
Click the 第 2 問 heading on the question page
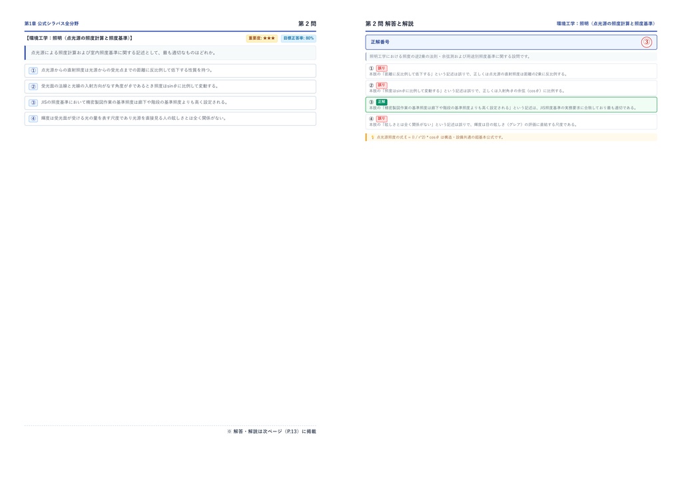pyautogui.click(x=307, y=23)
